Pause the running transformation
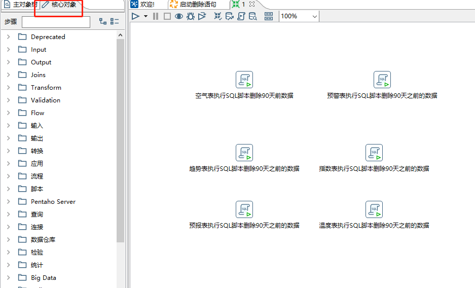 pyautogui.click(x=156, y=16)
